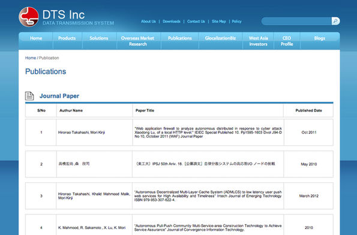357x235 pixels.
Task: Open the CEO Profile menu item
Action: 287,41
